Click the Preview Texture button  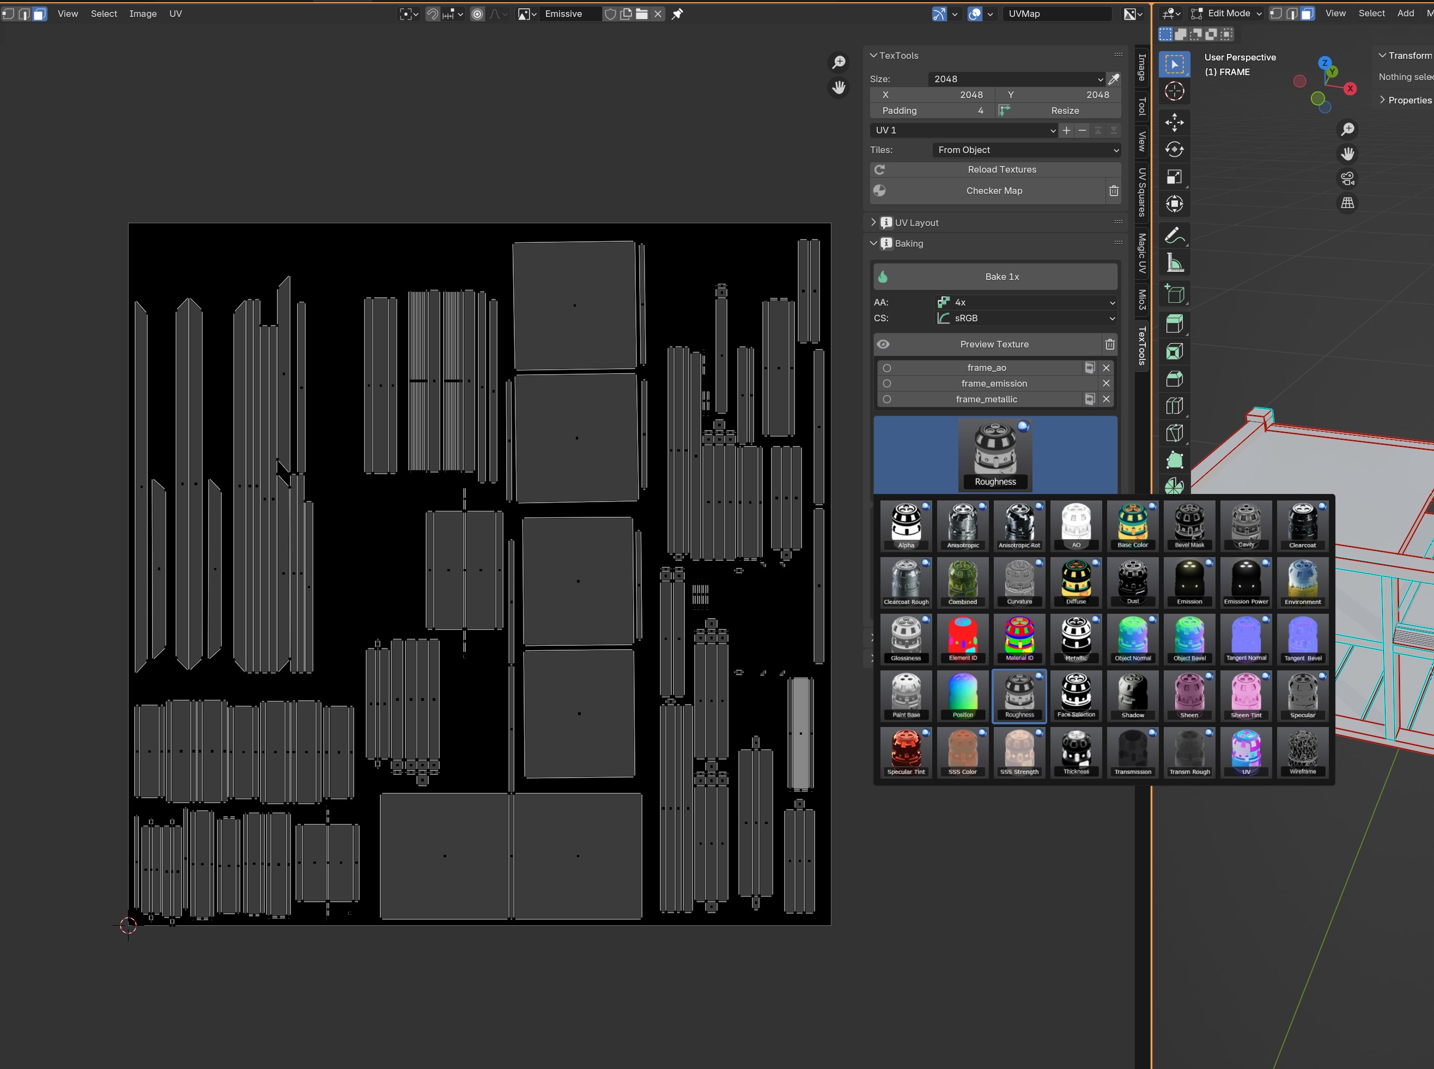click(x=987, y=344)
